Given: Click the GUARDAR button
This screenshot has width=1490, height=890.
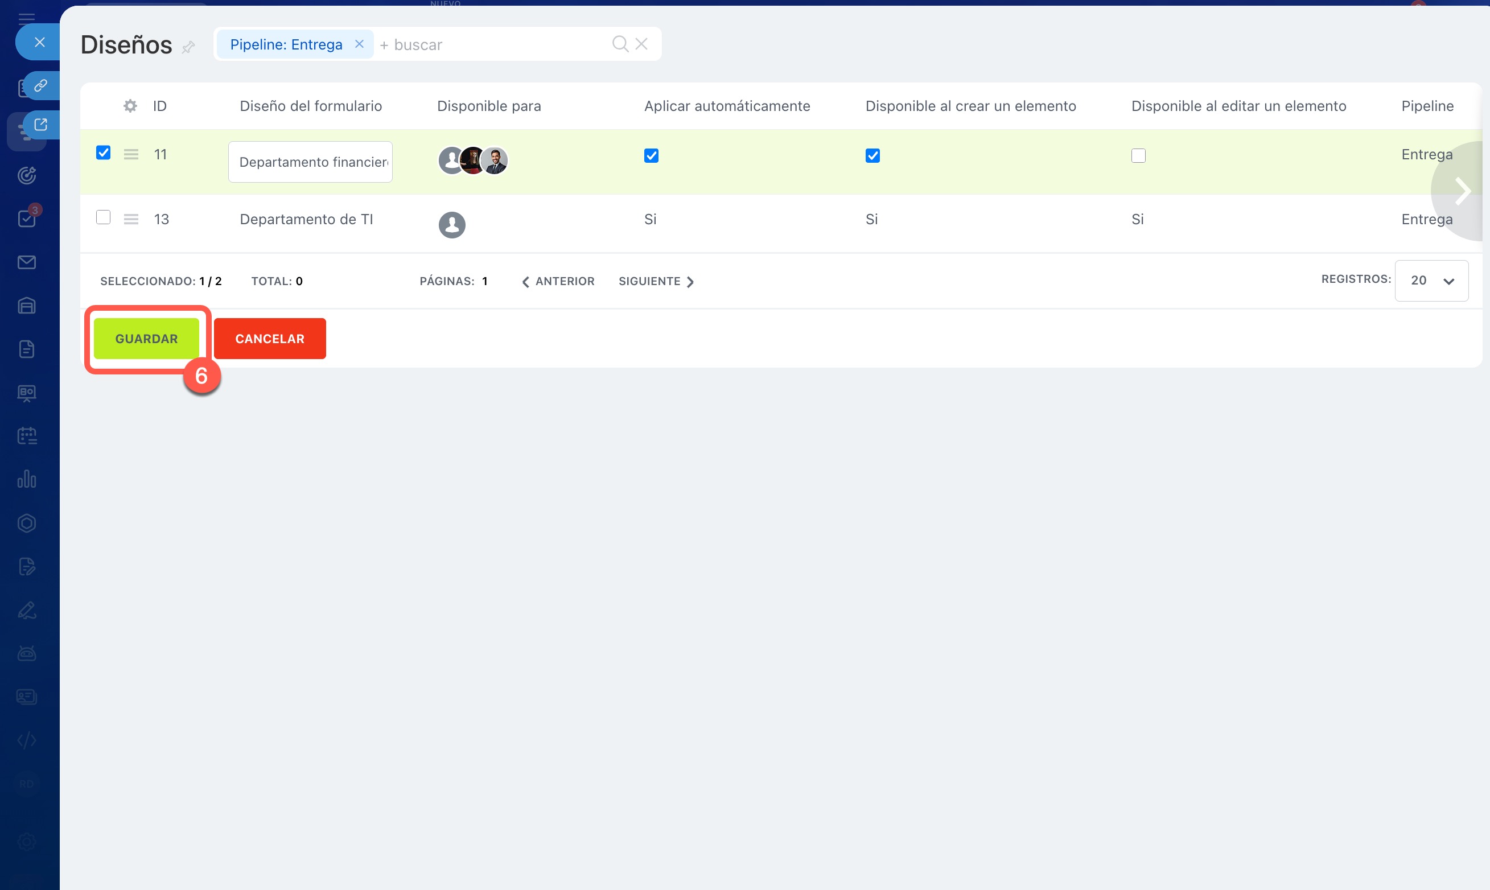Looking at the screenshot, I should point(146,339).
